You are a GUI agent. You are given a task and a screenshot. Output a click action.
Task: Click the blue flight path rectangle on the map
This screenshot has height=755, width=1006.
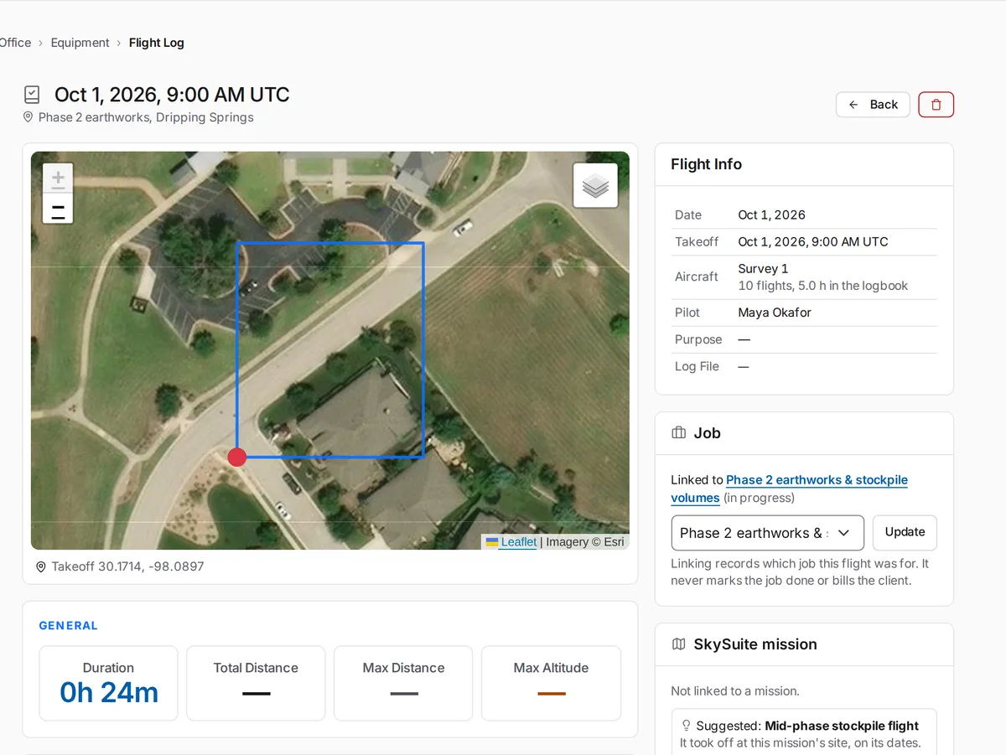tap(330, 350)
